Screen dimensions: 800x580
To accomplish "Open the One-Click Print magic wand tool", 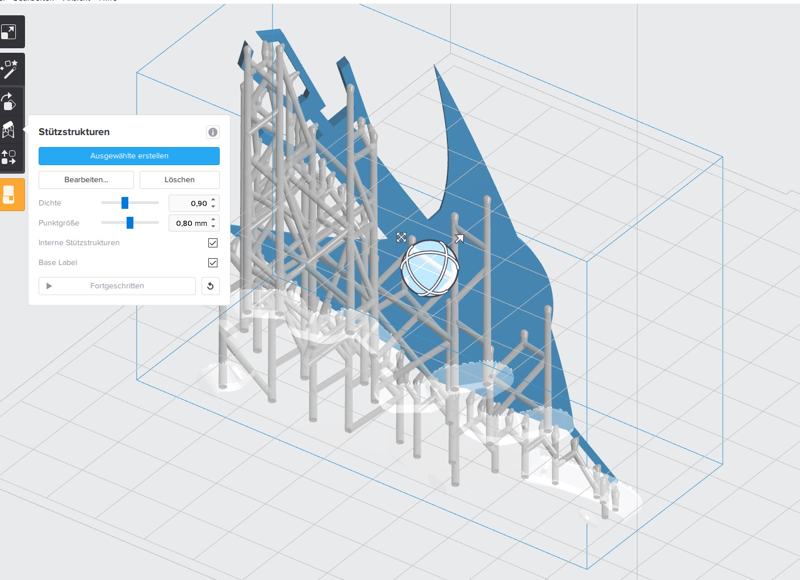I will (x=9, y=69).
